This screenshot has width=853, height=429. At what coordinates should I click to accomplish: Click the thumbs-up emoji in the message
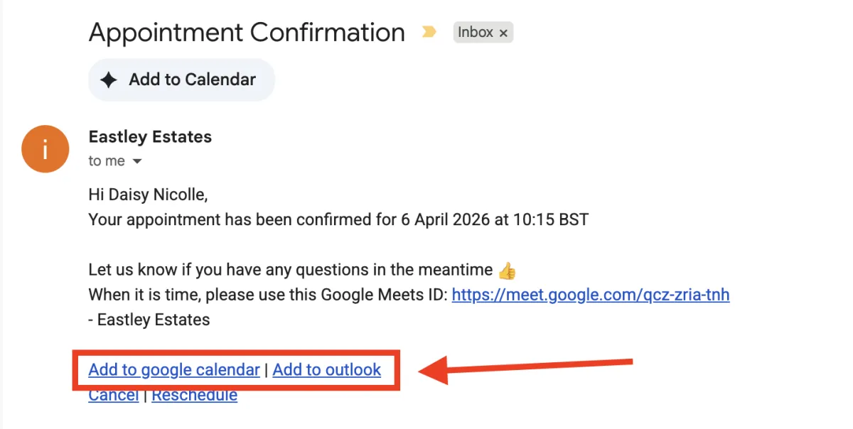click(506, 271)
